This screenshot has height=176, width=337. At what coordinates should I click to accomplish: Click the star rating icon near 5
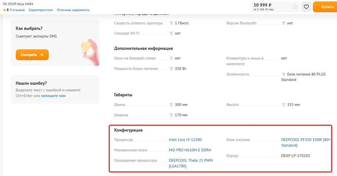(x=4, y=10)
